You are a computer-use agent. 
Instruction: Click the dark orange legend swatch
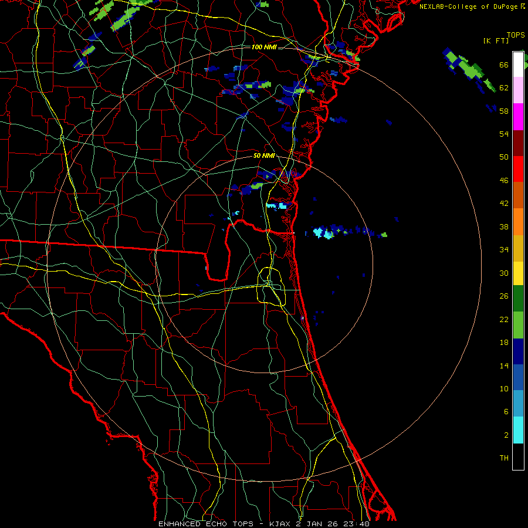(518, 195)
